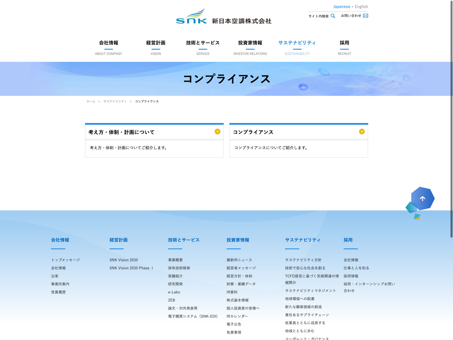Click the page vertical scrollbar
The height and width of the screenshot is (340, 453).
[x=451, y=119]
